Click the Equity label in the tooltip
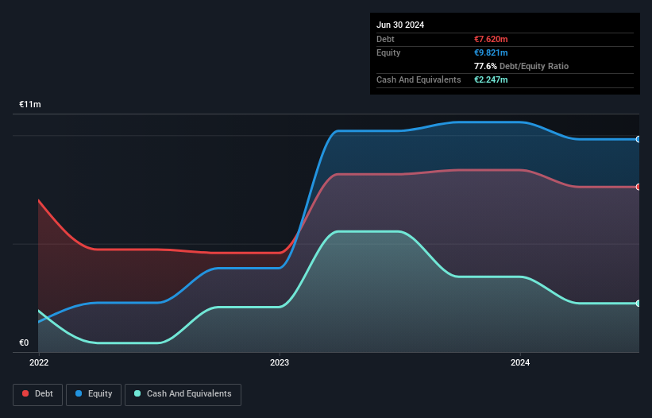 pos(388,52)
